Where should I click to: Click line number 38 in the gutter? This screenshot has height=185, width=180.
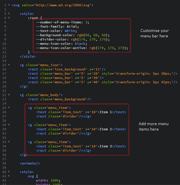pyautogui.click(x=4, y=163)
